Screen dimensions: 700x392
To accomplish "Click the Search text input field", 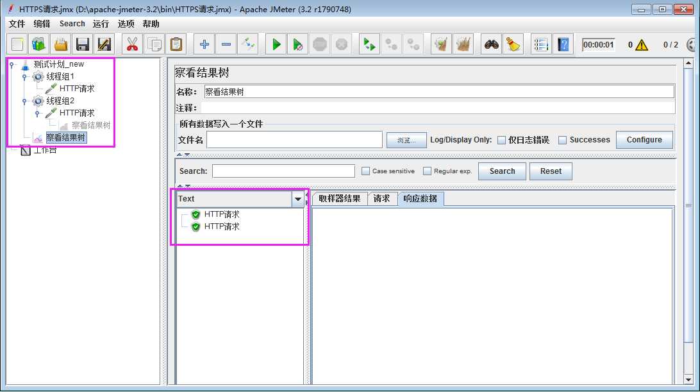I will point(283,171).
